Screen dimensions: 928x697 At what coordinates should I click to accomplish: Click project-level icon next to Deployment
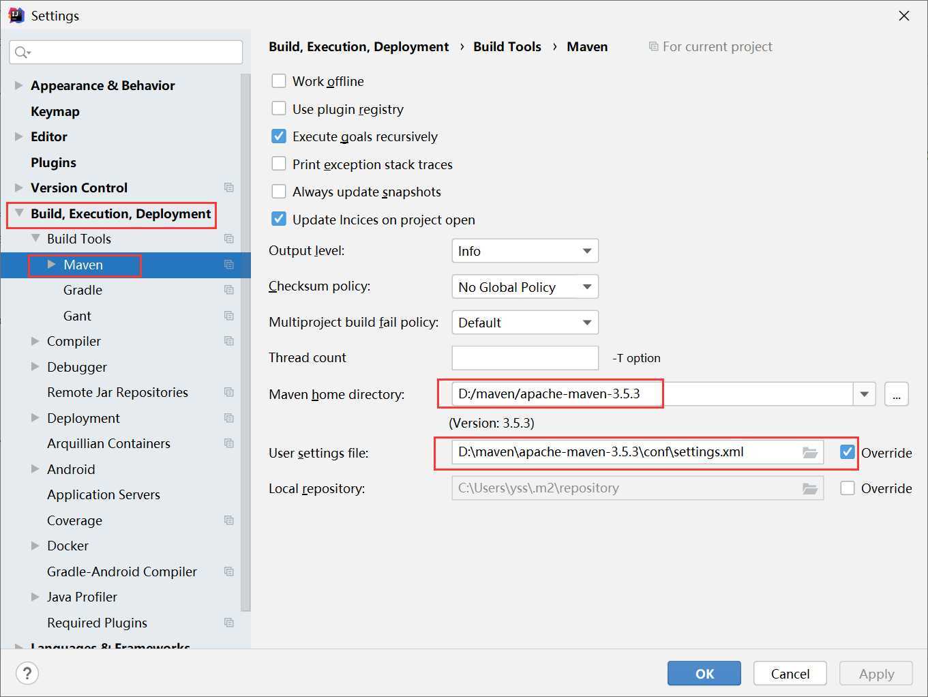(x=229, y=418)
